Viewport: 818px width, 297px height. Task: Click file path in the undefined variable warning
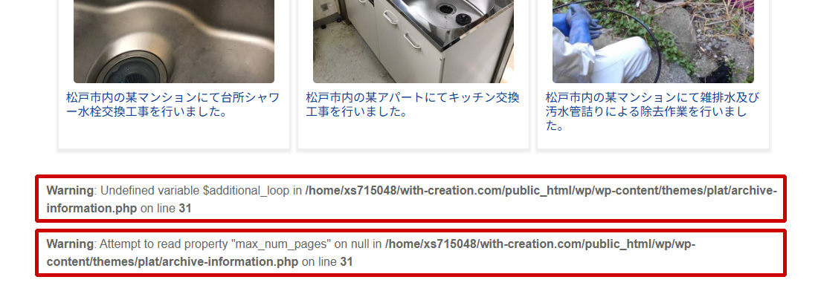click(412, 199)
